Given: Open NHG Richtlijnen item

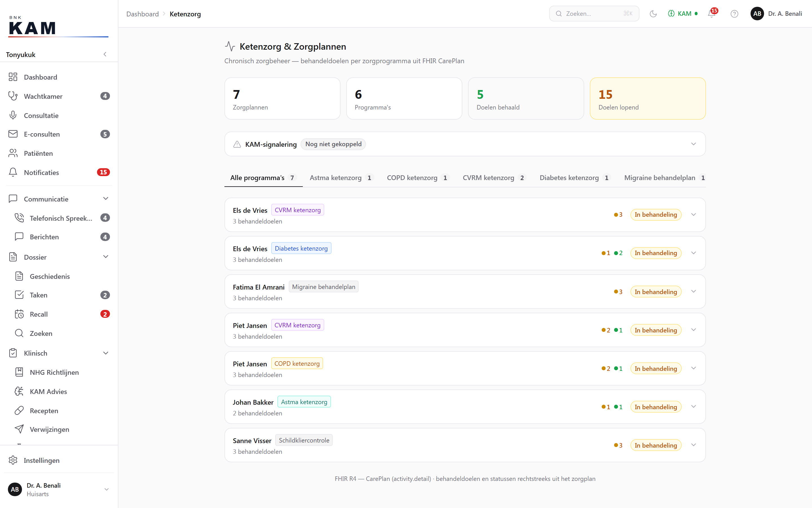Looking at the screenshot, I should pos(62,372).
